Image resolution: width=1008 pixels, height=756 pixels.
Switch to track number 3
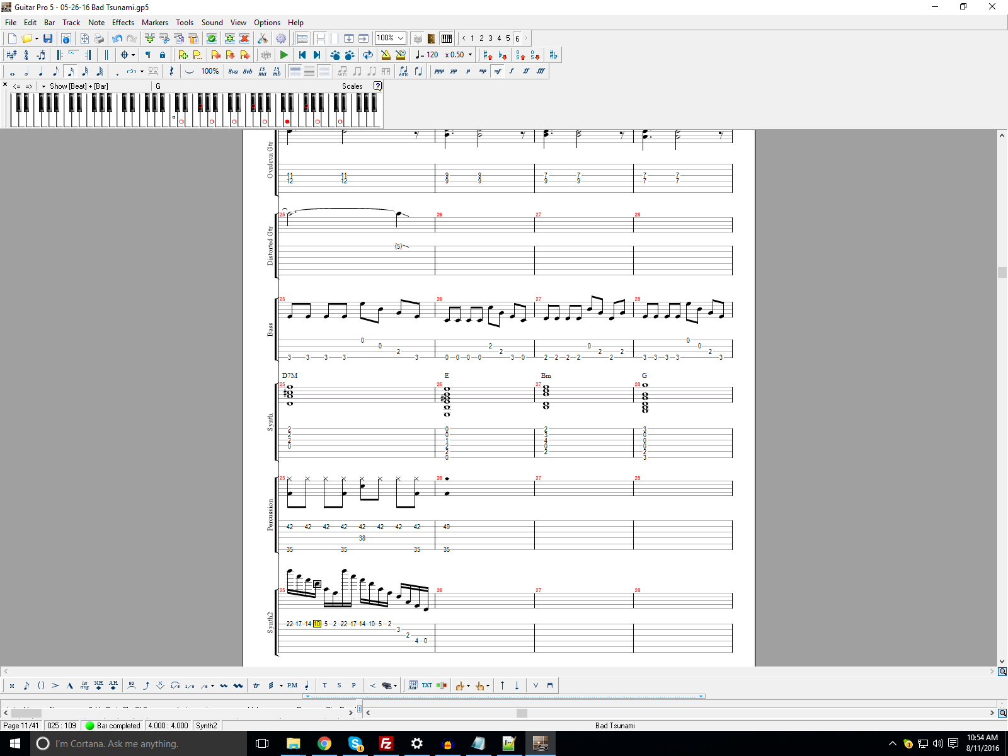(490, 38)
